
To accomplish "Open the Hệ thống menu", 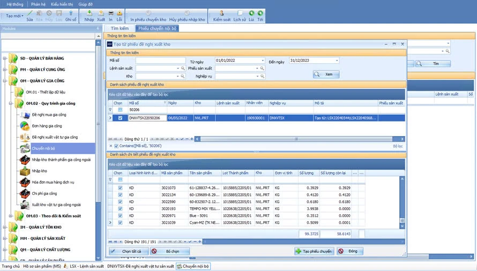I will [15, 4].
